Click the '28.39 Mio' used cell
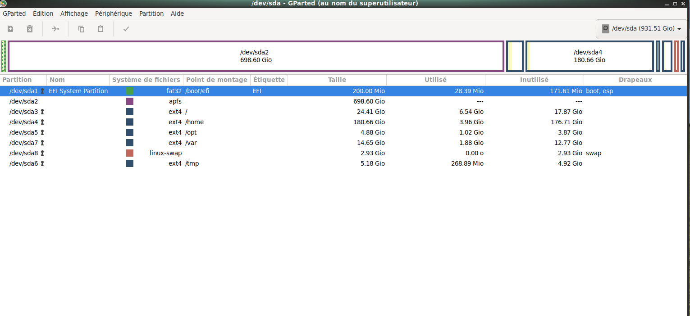 [x=469, y=91]
